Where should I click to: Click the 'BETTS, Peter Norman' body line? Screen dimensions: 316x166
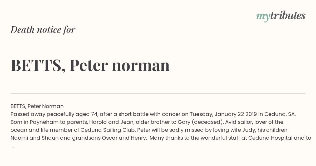click(x=37, y=106)
